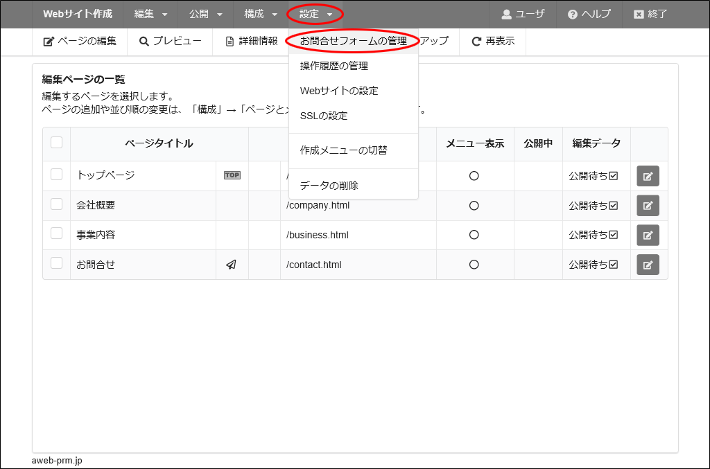Screen dimensions: 710x469
Task: Click TOP badge icon in トップページ row
Action: pyautogui.click(x=232, y=175)
